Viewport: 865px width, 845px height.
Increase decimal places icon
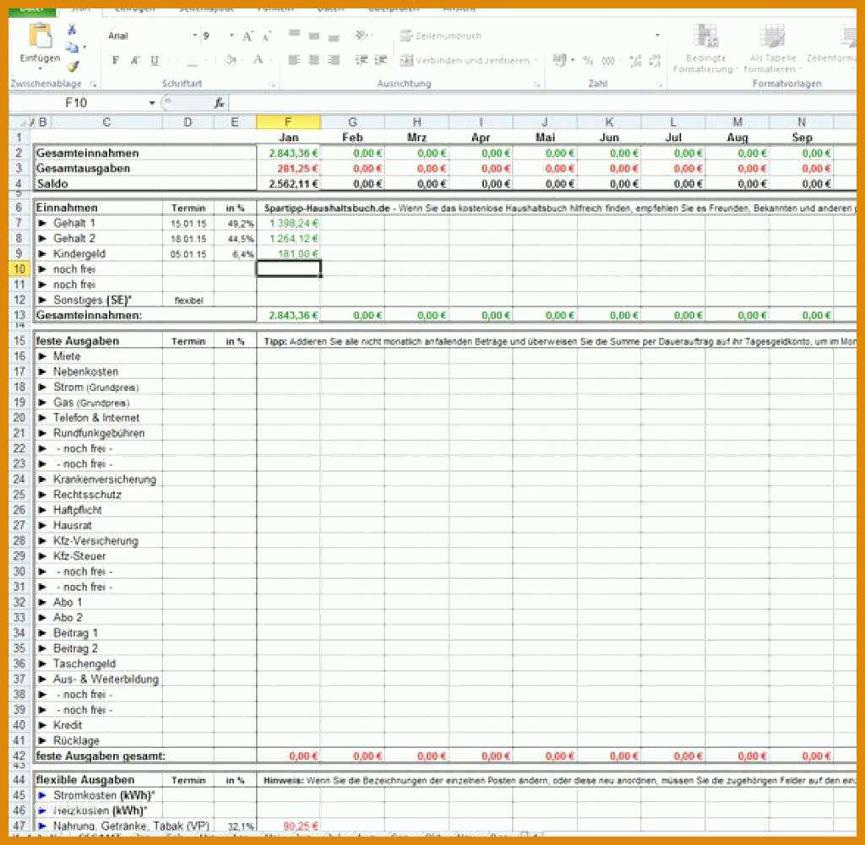click(x=635, y=61)
